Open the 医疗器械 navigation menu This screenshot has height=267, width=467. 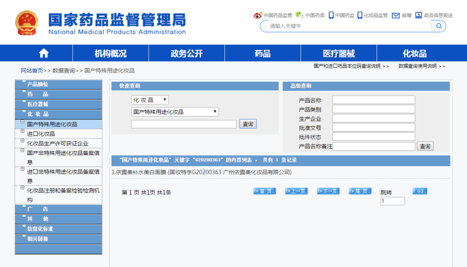[339, 53]
